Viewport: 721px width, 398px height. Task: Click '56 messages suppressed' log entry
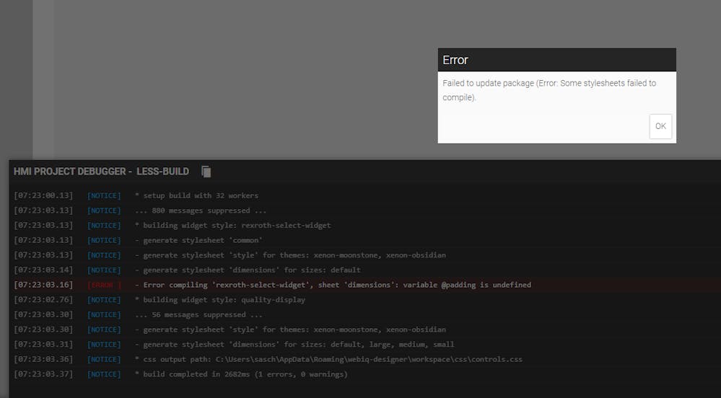198,314
